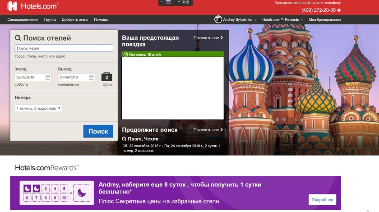The height and width of the screenshot is (212, 379).
Task: Click the 2 nights counter icon
Action: click(x=106, y=77)
